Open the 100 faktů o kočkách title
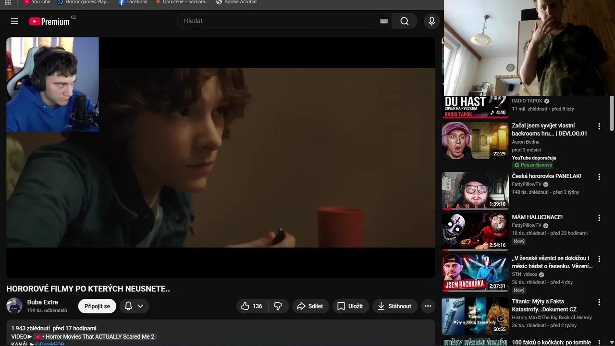 [x=552, y=343]
